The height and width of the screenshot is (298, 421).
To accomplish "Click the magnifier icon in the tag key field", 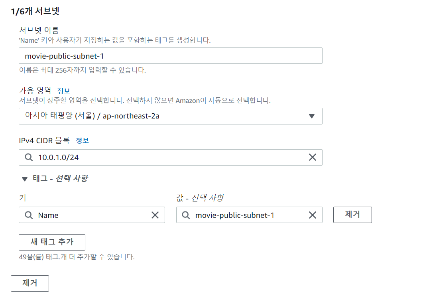I will [29, 215].
